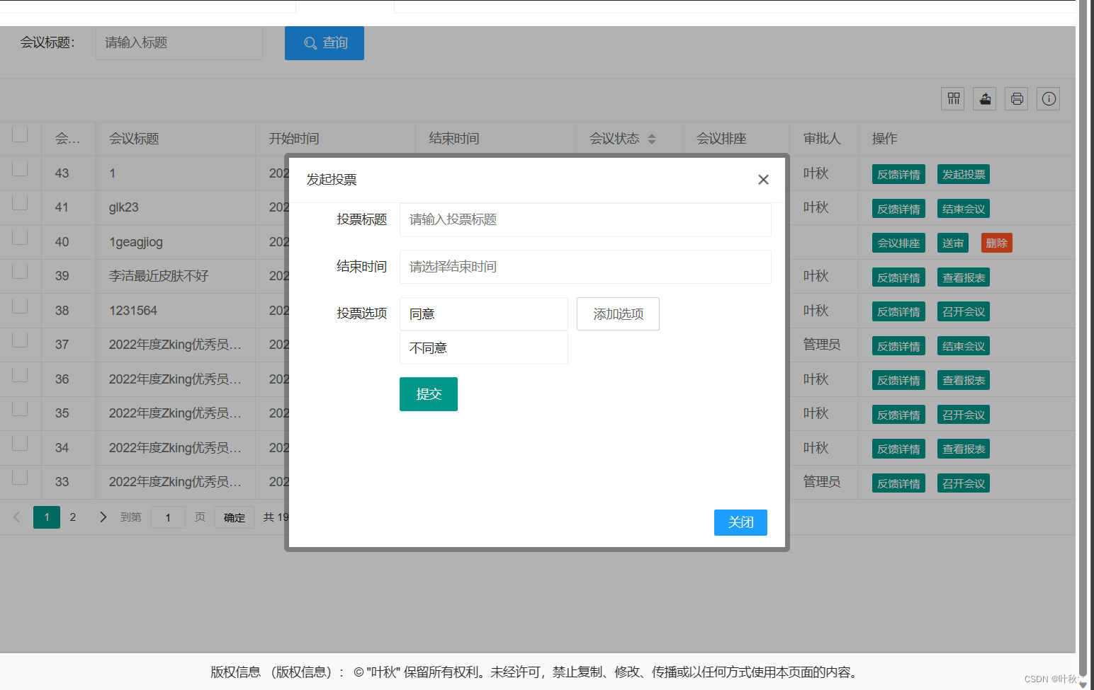Open the 结束时间 date picker field

pos(585,267)
